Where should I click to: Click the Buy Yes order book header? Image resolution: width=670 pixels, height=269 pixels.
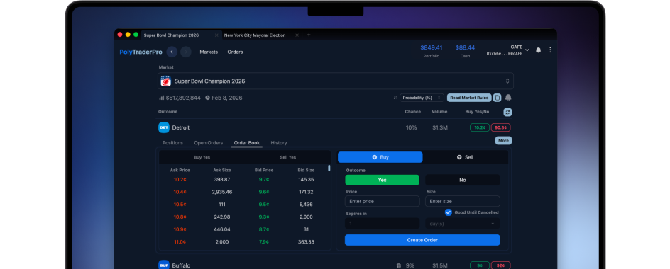[202, 157]
